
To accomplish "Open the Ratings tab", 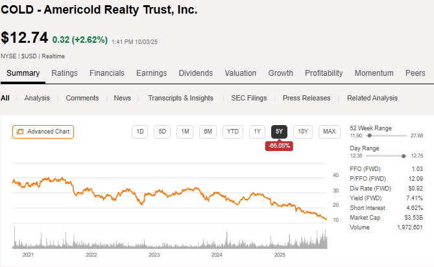I will (64, 73).
